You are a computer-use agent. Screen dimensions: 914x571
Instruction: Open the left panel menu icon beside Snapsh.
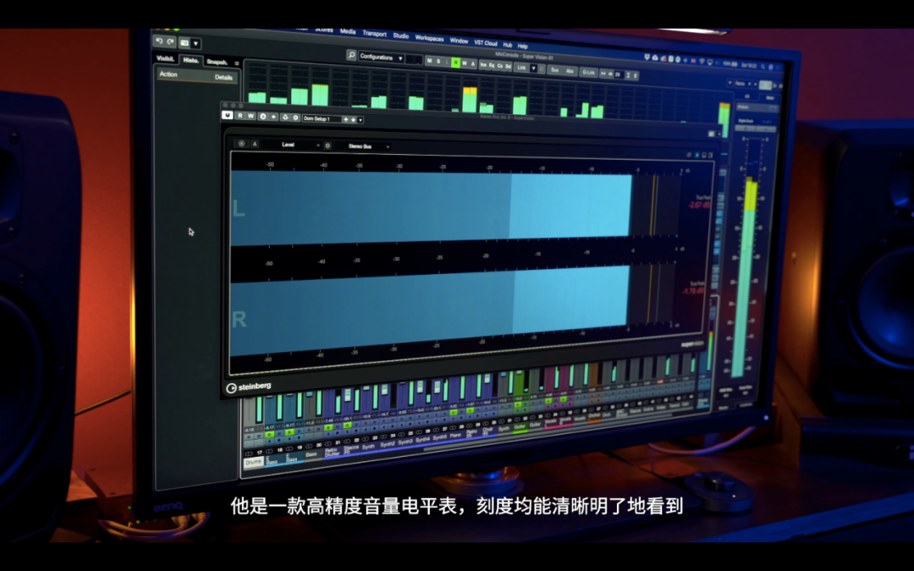pyautogui.click(x=237, y=63)
